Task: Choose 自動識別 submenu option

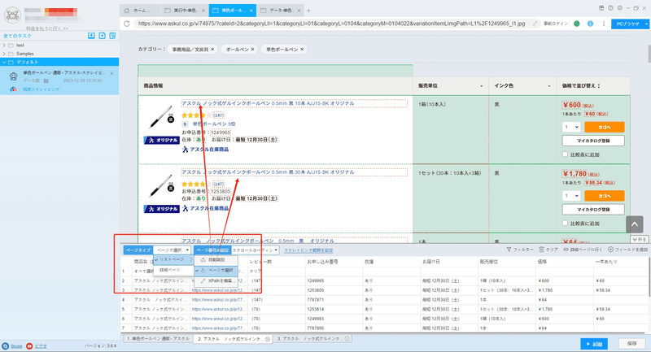Action: (216, 260)
